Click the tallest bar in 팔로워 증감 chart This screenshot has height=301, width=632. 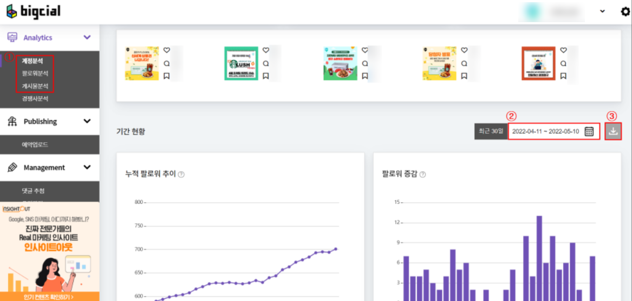coord(539,258)
